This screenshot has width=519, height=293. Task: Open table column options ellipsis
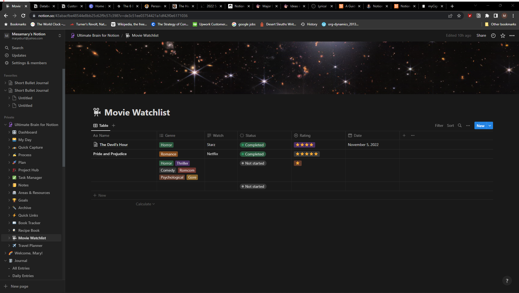click(413, 135)
